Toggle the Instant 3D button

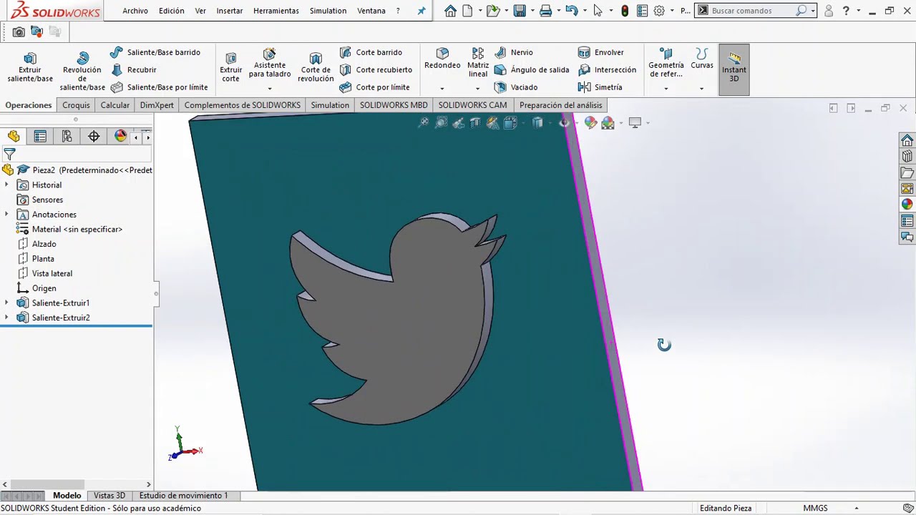(734, 69)
